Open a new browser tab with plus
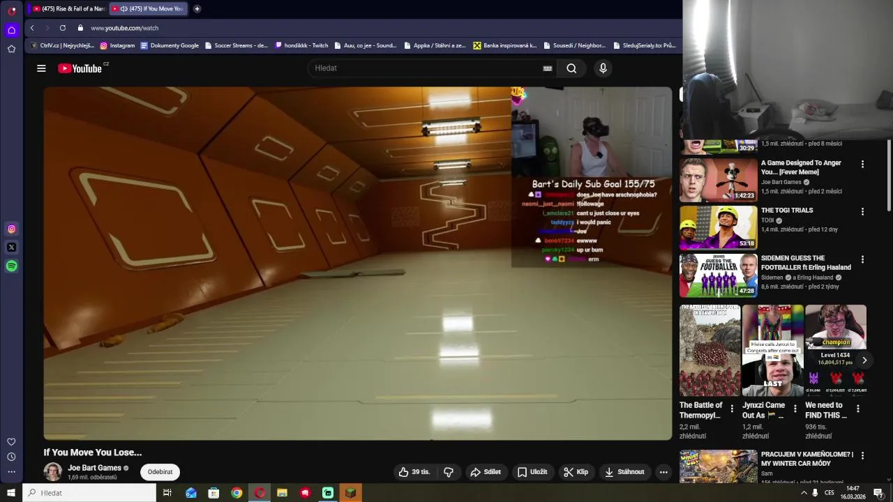893x502 pixels. point(197,8)
